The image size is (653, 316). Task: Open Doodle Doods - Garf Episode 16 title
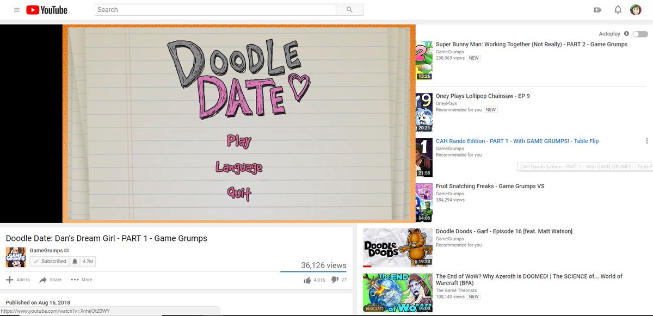pos(504,232)
